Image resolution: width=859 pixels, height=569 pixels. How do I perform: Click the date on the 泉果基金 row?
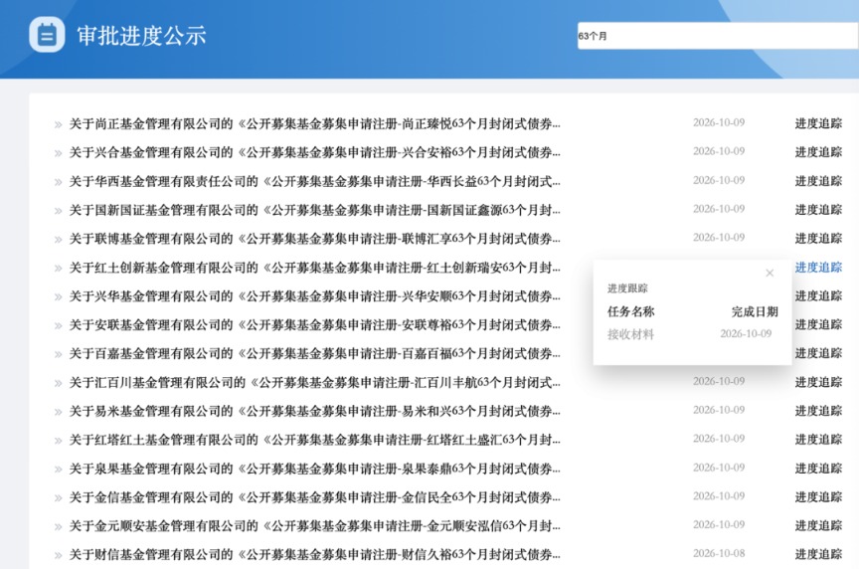coord(719,468)
